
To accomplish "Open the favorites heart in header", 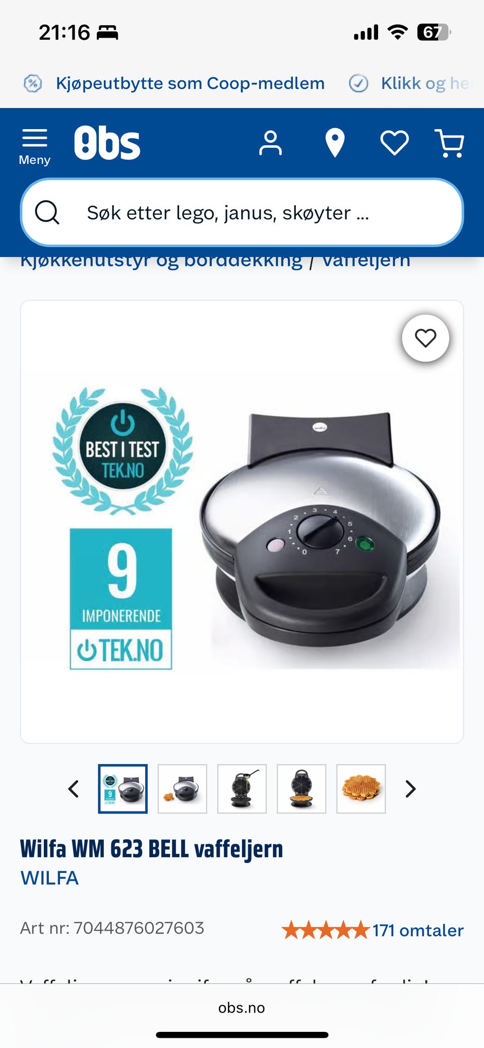I will (394, 143).
